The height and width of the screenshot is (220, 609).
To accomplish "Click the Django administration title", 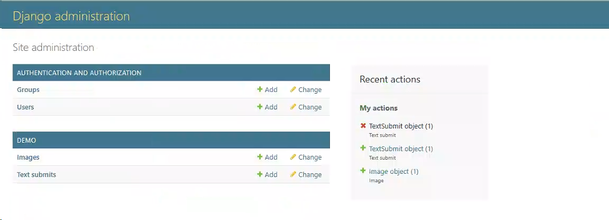I will 71,16.
